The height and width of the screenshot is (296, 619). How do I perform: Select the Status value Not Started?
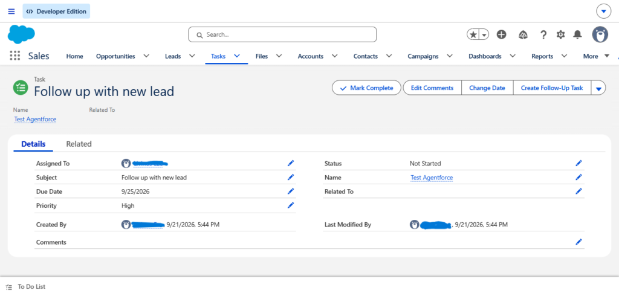(426, 163)
